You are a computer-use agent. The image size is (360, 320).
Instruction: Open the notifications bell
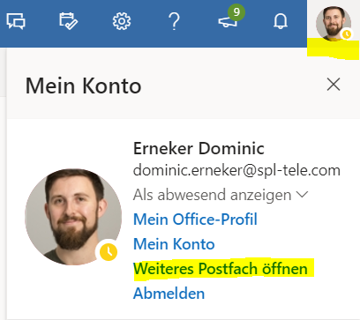point(281,21)
